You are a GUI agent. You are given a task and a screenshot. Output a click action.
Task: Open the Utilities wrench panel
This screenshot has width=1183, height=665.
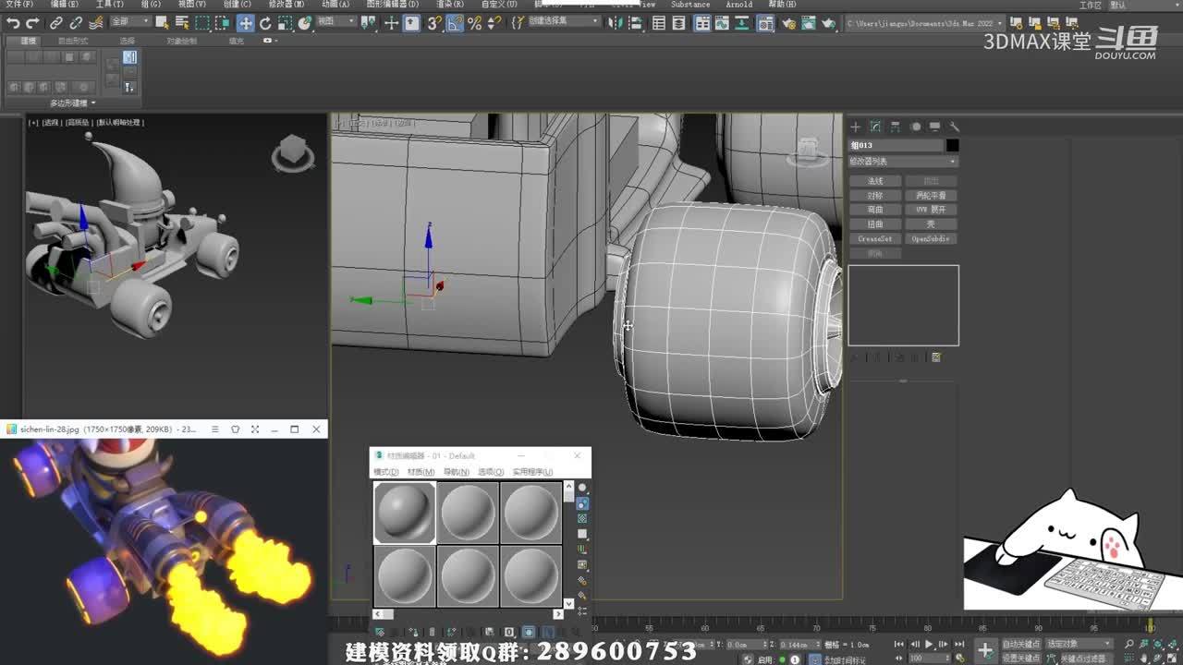coord(955,127)
